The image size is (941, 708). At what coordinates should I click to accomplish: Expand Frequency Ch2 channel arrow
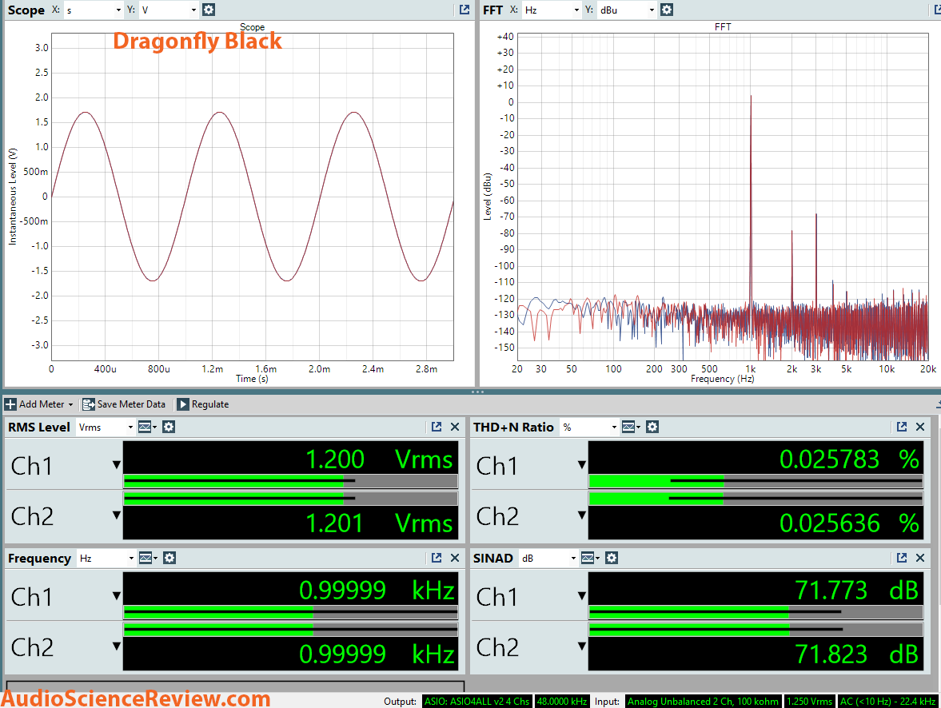click(x=117, y=646)
